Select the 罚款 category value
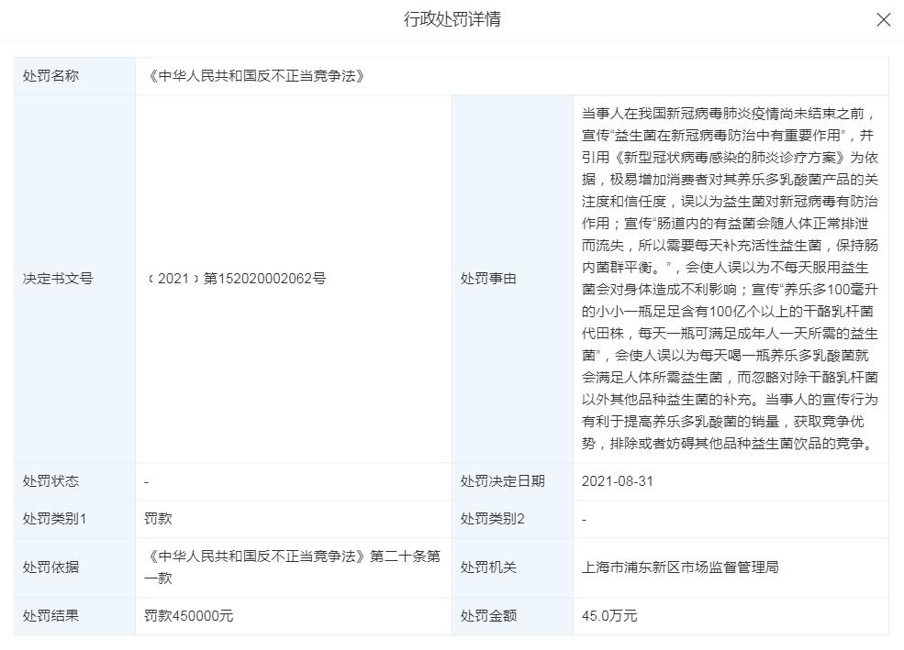This screenshot has height=650, width=904. (158, 519)
